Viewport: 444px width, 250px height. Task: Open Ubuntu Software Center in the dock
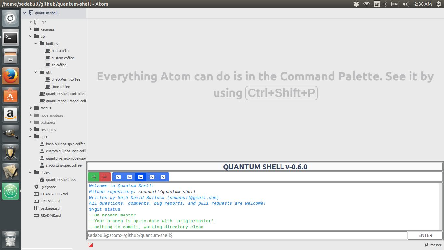coord(10,95)
